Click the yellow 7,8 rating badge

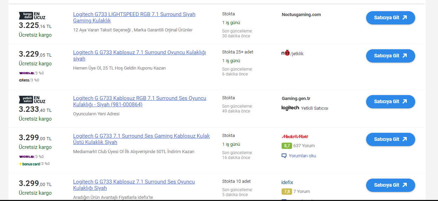(x=287, y=192)
